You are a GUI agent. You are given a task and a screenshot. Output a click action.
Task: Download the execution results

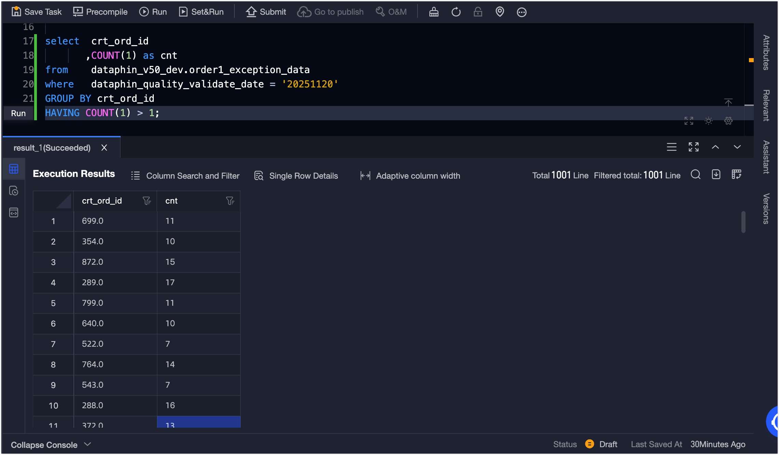[716, 175]
